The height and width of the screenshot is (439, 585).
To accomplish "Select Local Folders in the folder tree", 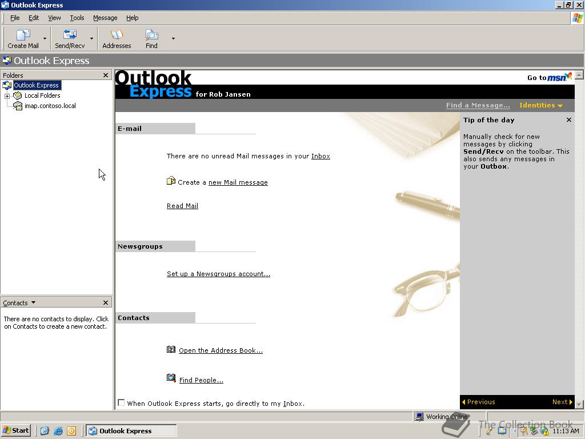I will coord(42,95).
